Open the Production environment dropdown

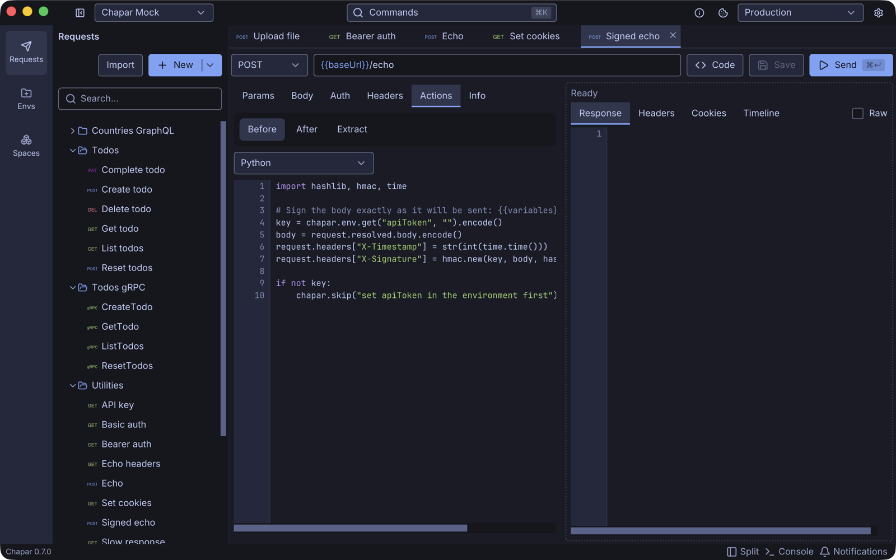click(800, 12)
